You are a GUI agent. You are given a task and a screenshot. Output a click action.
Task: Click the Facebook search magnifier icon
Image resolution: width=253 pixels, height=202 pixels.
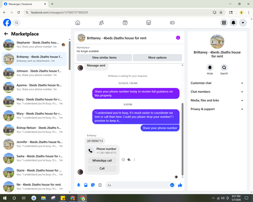tap(17, 23)
